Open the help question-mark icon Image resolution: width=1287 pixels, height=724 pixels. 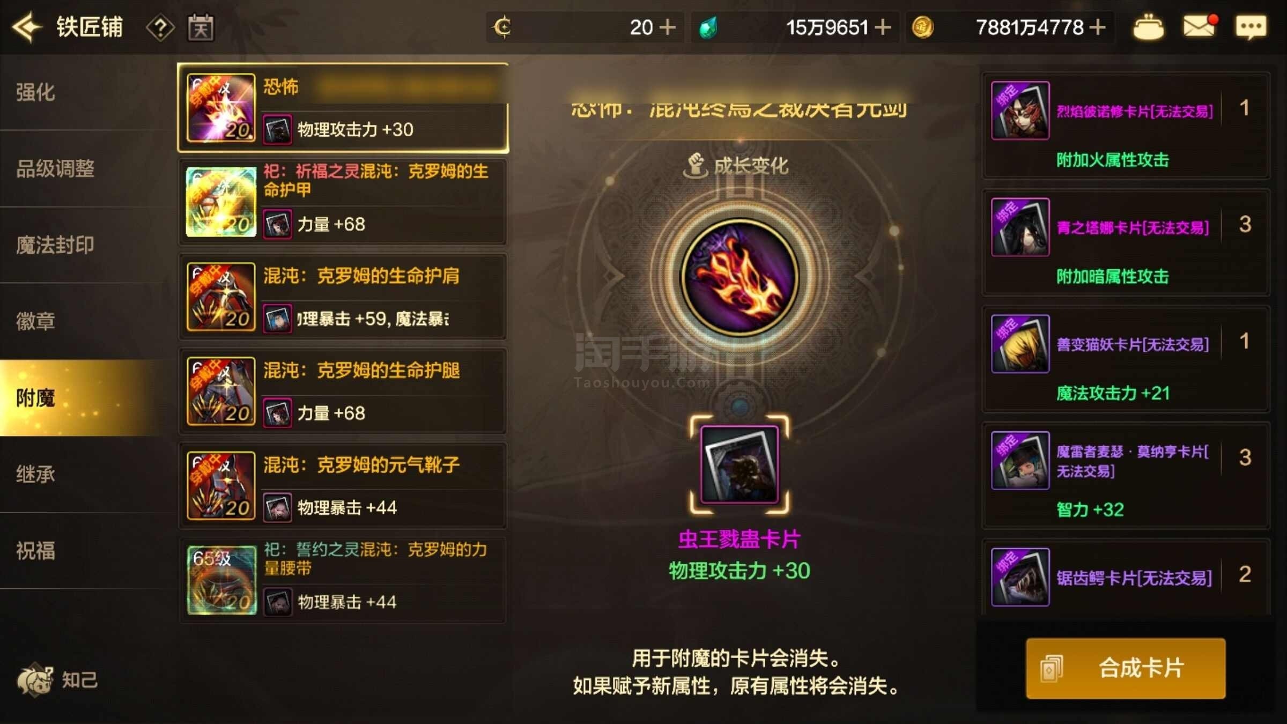click(160, 27)
